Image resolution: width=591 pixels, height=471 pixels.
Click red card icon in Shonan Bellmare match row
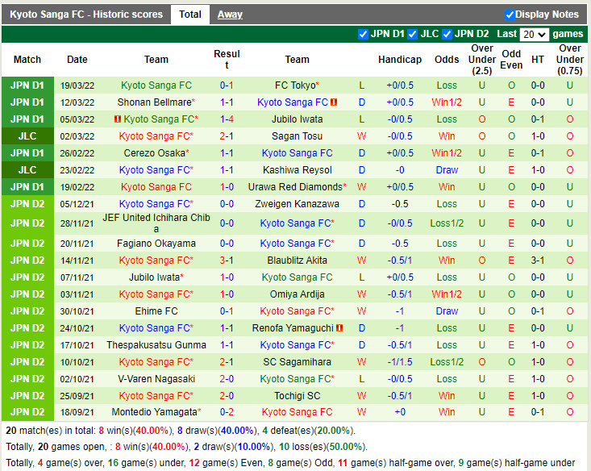334,102
